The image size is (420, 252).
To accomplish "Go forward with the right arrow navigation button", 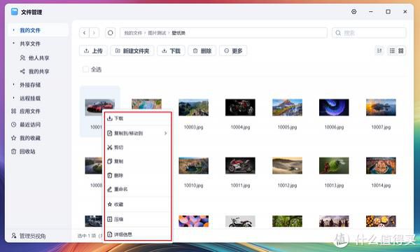I will (94, 33).
